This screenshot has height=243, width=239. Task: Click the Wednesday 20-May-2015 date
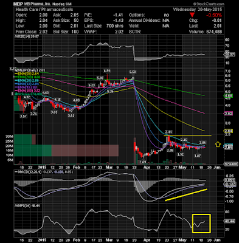tap(198, 10)
